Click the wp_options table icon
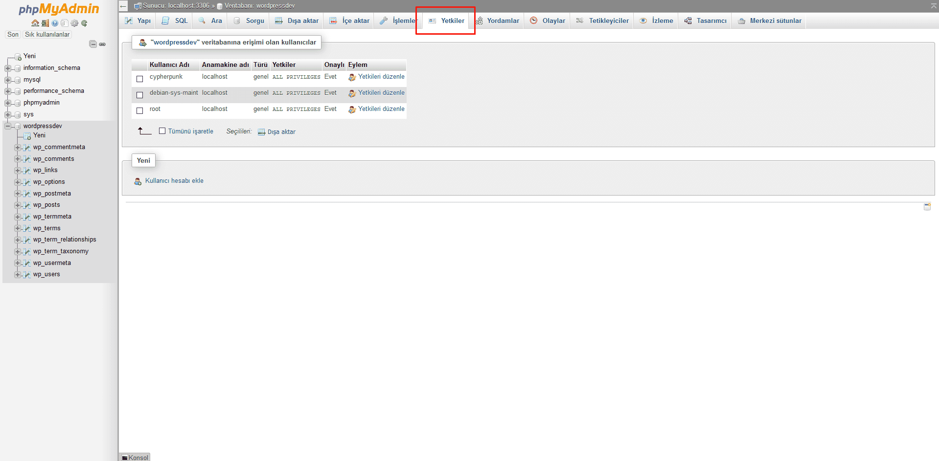The image size is (939, 461). click(27, 182)
